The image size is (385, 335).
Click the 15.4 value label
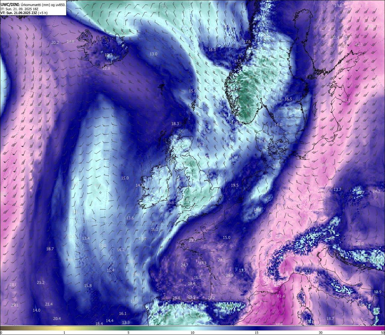pyautogui.click(x=110, y=270)
